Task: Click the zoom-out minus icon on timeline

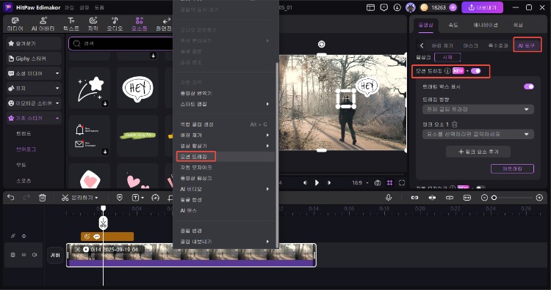Action: tap(484, 198)
